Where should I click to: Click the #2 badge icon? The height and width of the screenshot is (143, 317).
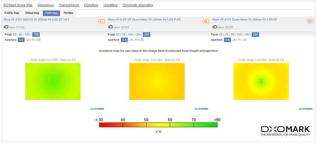(x=206, y=21)
